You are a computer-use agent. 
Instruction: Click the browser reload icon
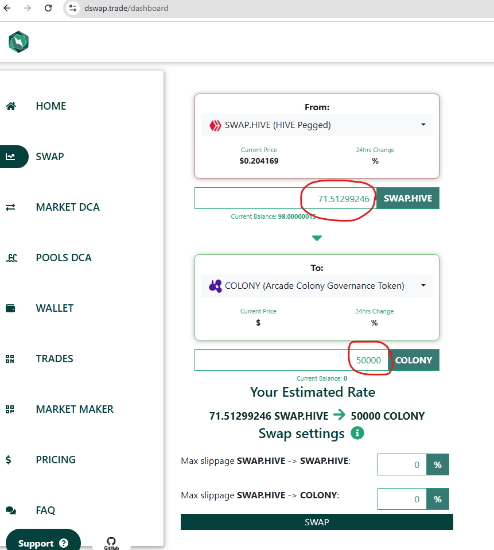48,8
